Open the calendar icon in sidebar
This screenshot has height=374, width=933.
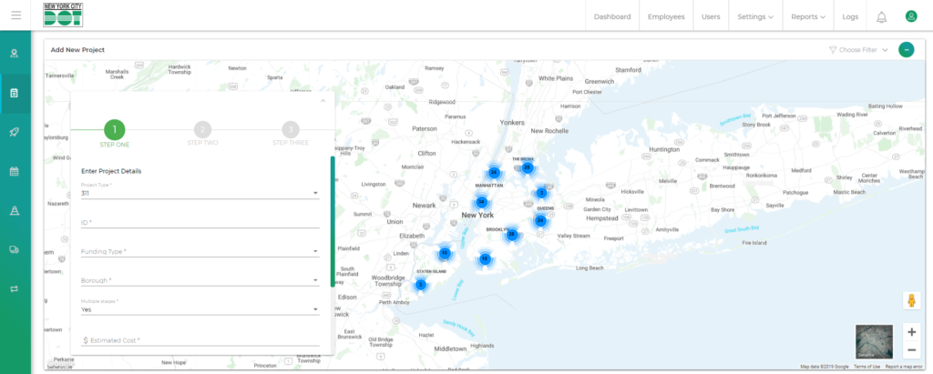[x=15, y=171]
